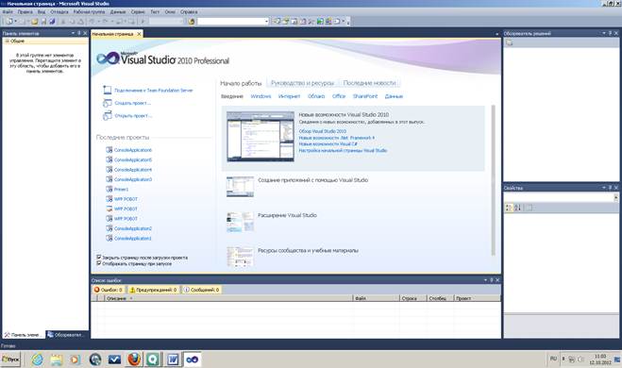Open the find combo box dropdown in toolbar
The width and height of the screenshot is (622, 368).
266,22
